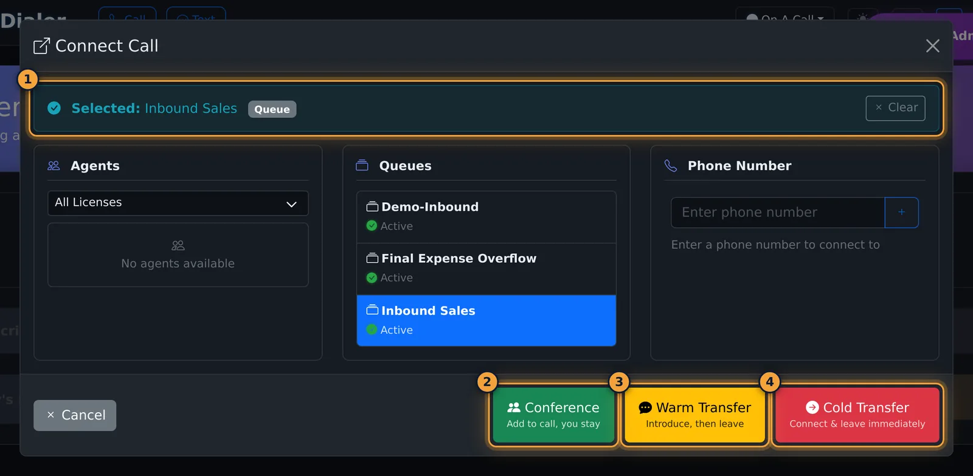The width and height of the screenshot is (973, 476).
Task: Perform a Cold Transfer
Action: [857, 415]
